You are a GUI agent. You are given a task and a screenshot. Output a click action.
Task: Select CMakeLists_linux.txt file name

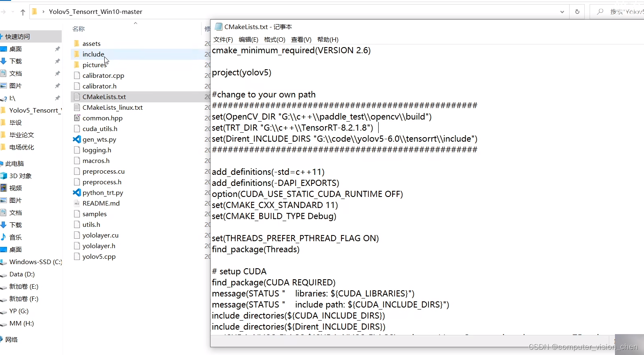(x=112, y=107)
